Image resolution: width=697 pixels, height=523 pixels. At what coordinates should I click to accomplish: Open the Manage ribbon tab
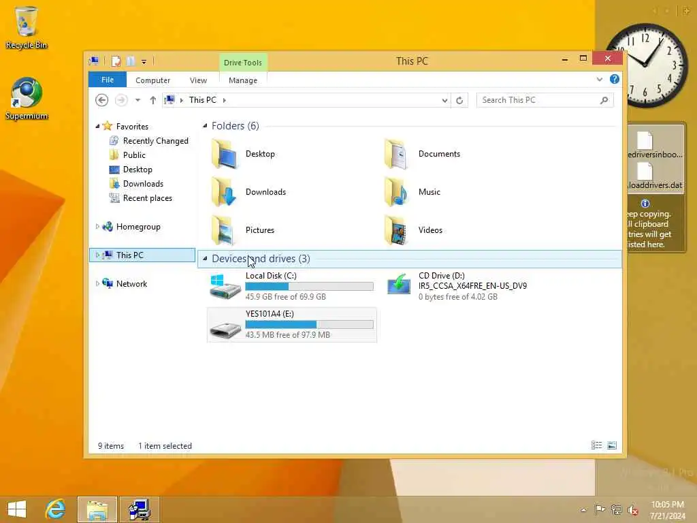pos(243,80)
